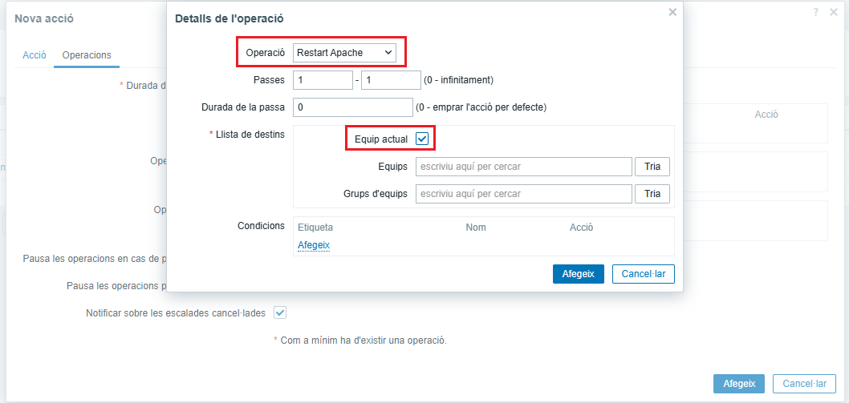Open the Operació dropdown showing Restart Apache
Screen dimensions: 849x403
[x=345, y=53]
